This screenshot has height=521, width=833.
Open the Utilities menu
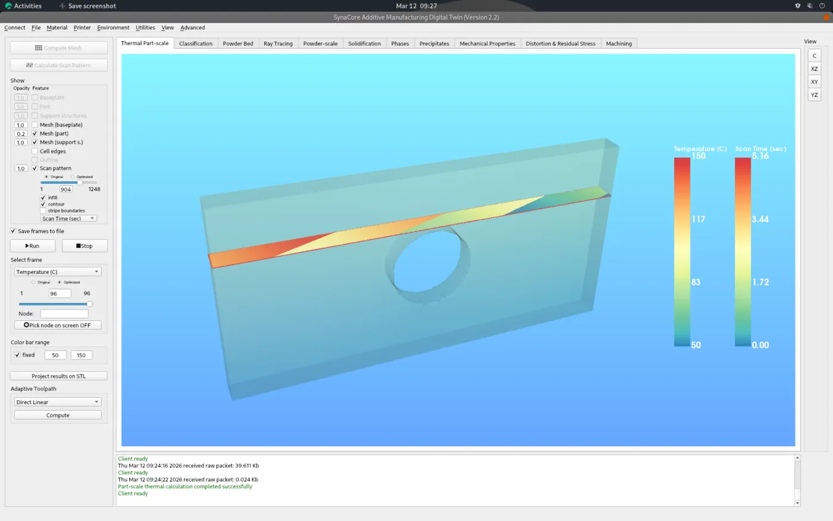click(145, 27)
